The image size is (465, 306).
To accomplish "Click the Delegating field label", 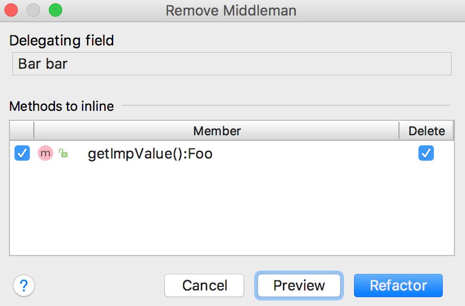I will point(62,40).
